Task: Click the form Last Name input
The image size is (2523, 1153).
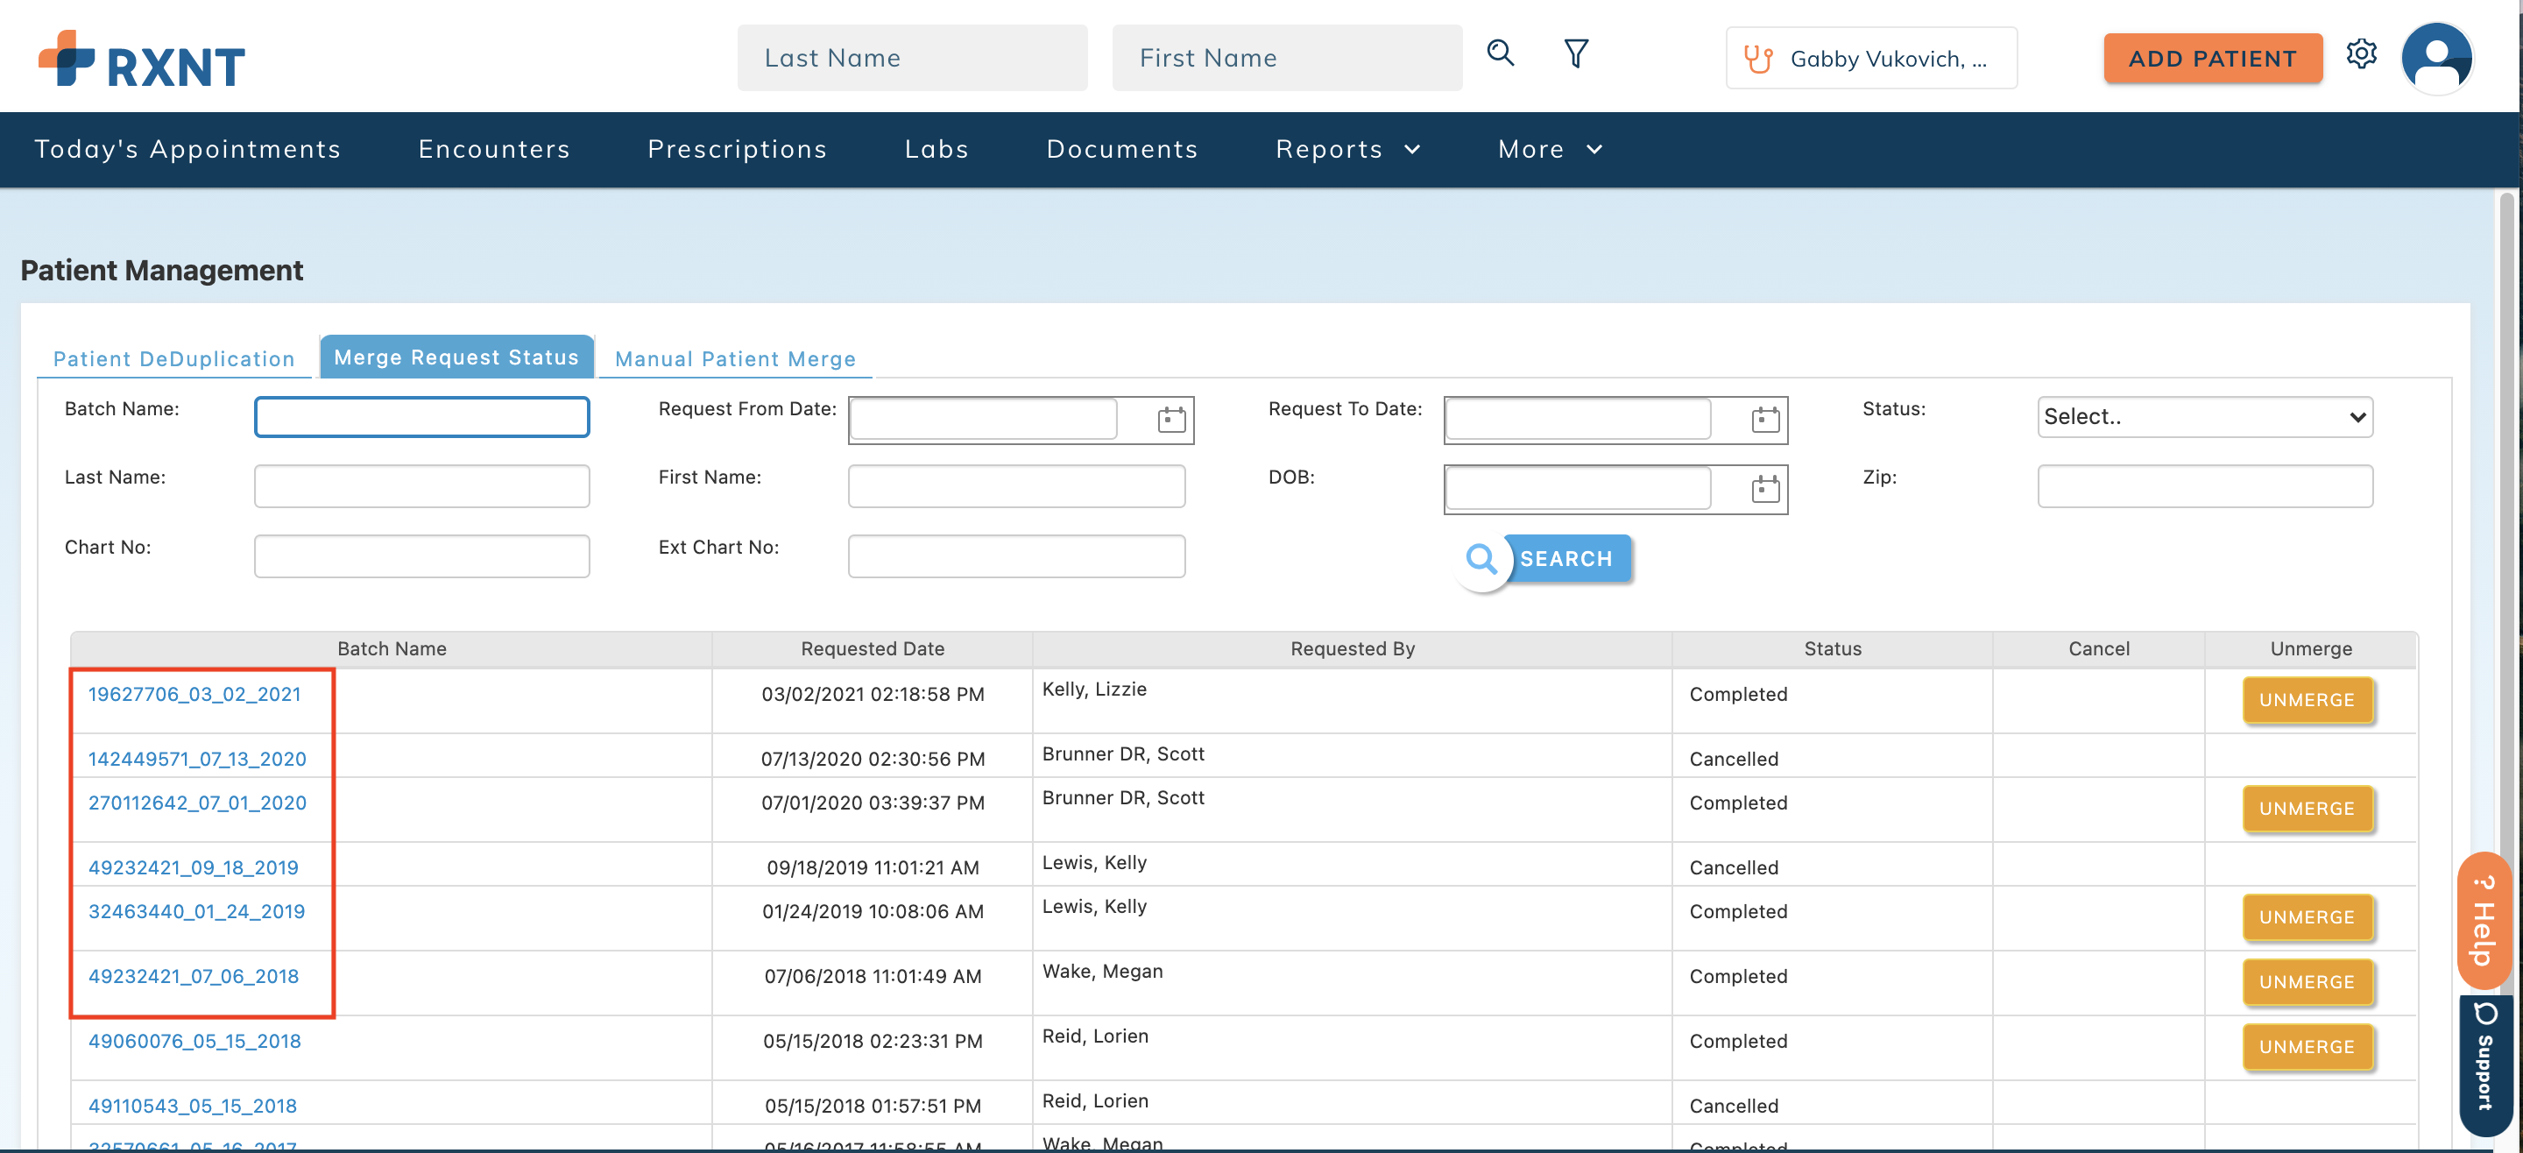Action: point(421,486)
